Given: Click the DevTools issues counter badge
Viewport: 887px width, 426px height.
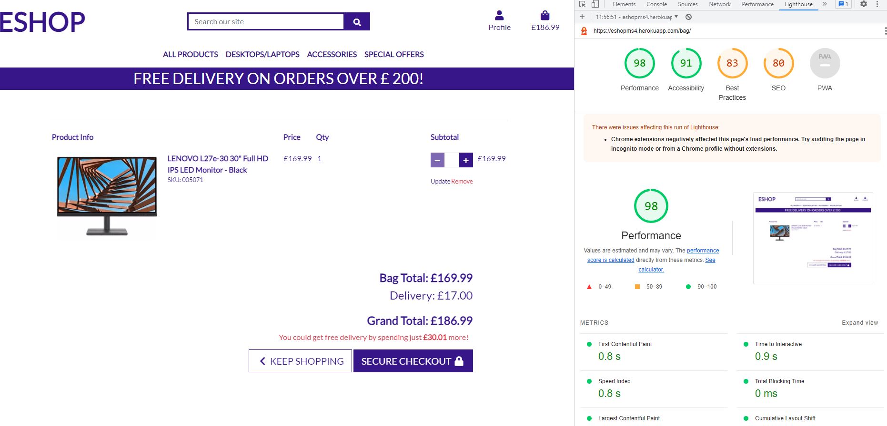Looking at the screenshot, I should click(843, 4).
